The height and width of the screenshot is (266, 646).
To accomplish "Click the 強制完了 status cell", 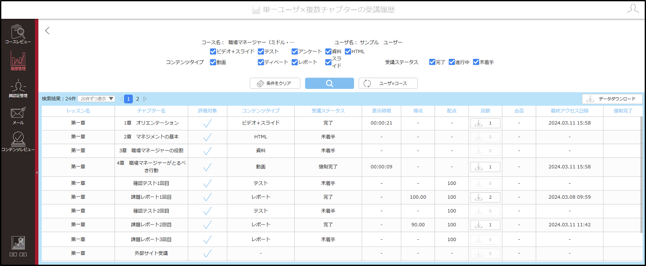I will click(328, 167).
